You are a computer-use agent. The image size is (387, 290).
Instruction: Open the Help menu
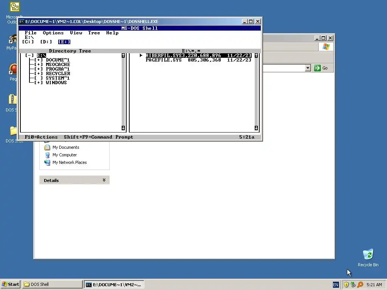(112, 33)
